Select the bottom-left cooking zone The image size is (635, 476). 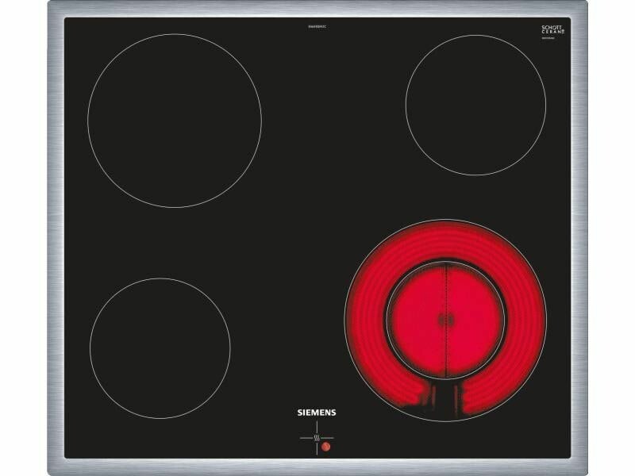pos(160,347)
